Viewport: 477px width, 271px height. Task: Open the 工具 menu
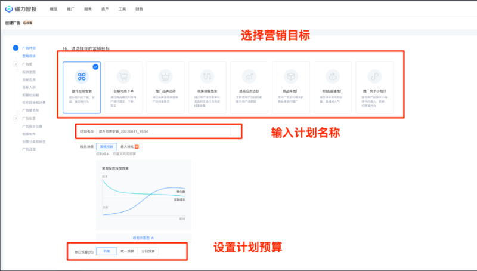tap(122, 9)
